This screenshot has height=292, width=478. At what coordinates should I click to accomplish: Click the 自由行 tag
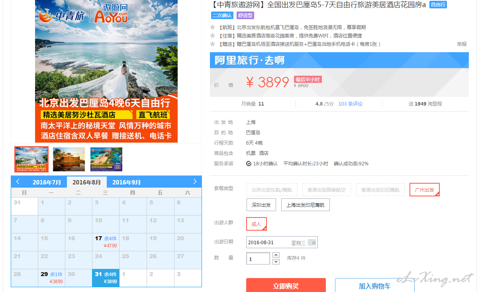pyautogui.click(x=438, y=5)
